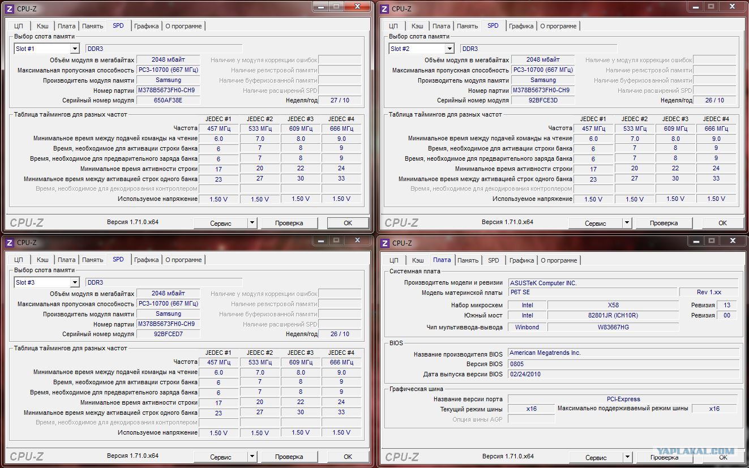The height and width of the screenshot is (468, 749).
Task: Open Slot #1 memory slot dropdown
Action: click(x=75, y=49)
